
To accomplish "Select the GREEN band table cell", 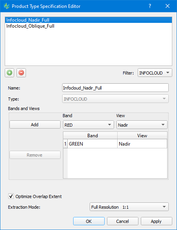I will tap(92, 144).
